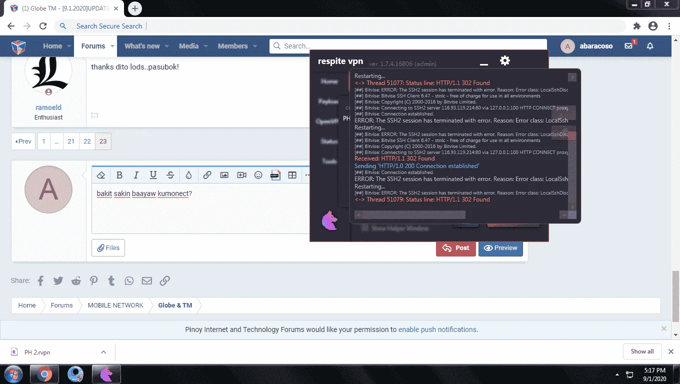Toggle underline formatting in the reply editor
680x384 pixels.
click(153, 175)
